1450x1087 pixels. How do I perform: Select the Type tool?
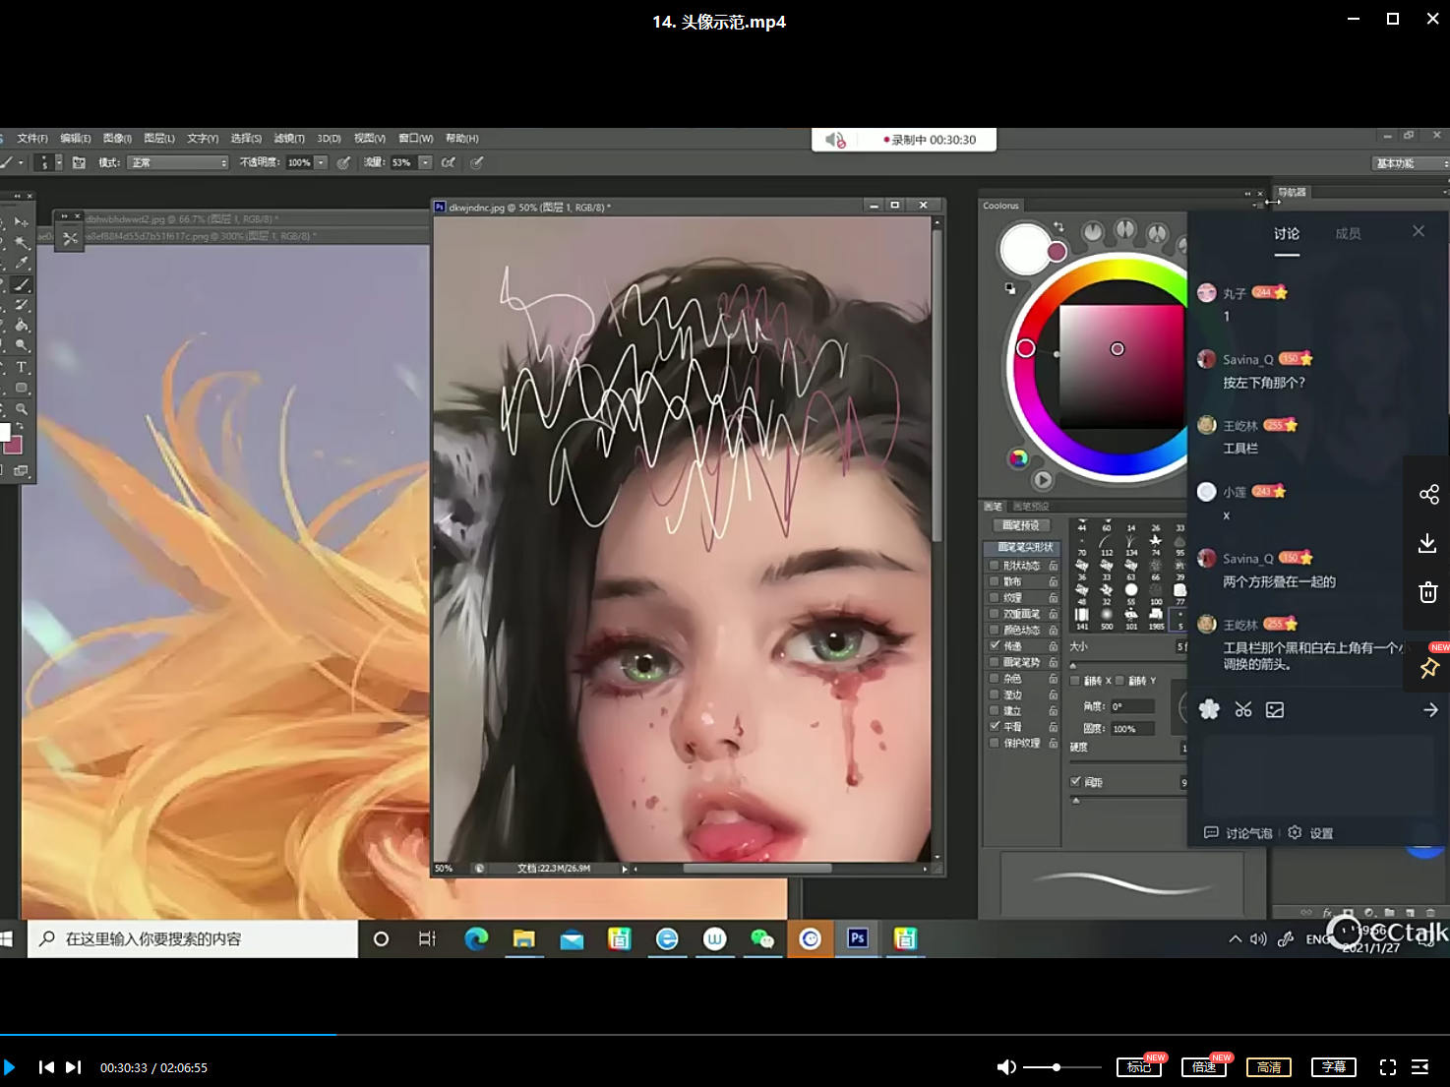tap(22, 367)
